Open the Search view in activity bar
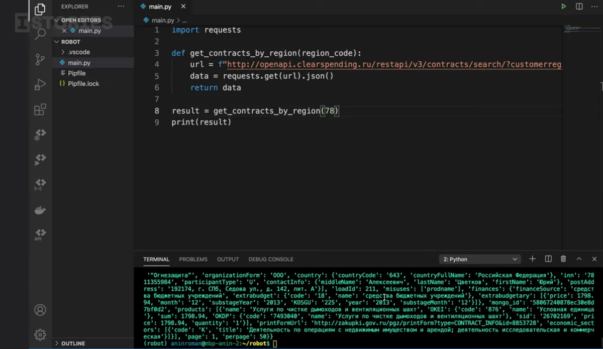 point(40,34)
